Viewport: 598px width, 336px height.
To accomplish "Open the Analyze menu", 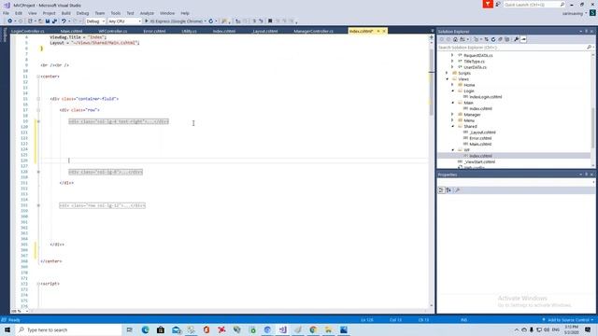I will point(147,13).
